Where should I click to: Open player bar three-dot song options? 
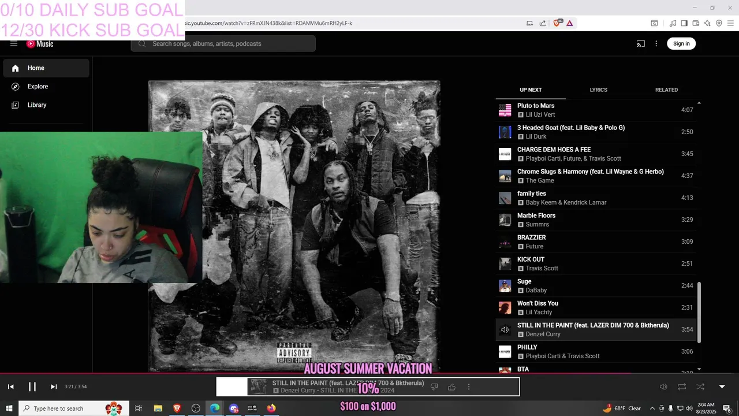469,387
